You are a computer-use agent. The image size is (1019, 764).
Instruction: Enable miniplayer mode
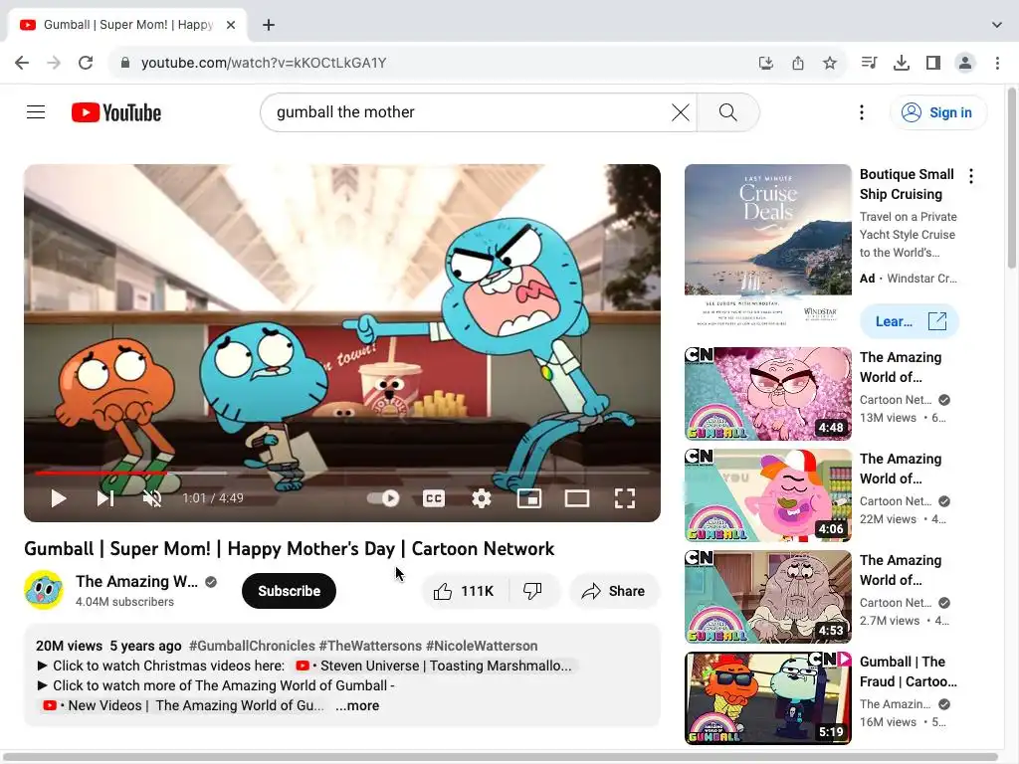point(529,498)
